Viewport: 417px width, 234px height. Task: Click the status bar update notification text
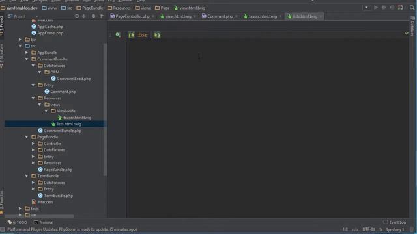(x=72, y=229)
